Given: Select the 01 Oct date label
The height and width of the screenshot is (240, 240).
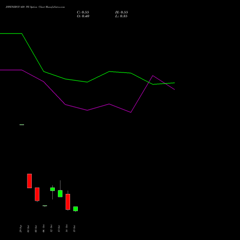Looking at the screenshot, I should [28, 228].
